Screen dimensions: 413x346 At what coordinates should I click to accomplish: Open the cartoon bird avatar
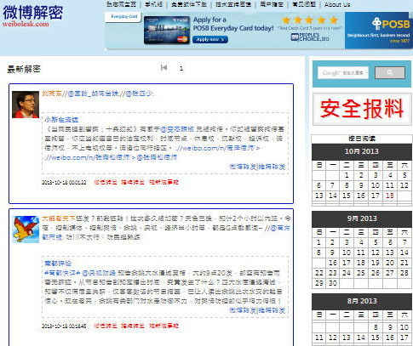click(26, 230)
